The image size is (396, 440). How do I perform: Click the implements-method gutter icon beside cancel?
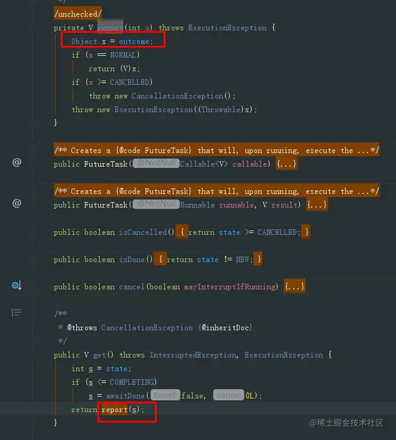point(17,286)
